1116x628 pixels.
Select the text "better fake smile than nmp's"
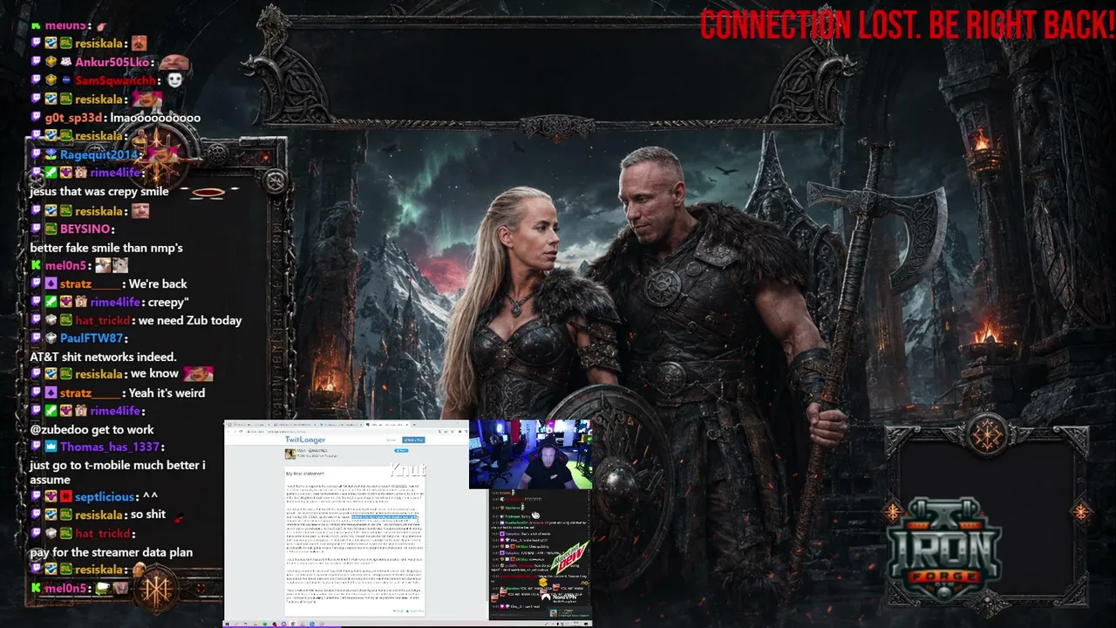pos(106,248)
